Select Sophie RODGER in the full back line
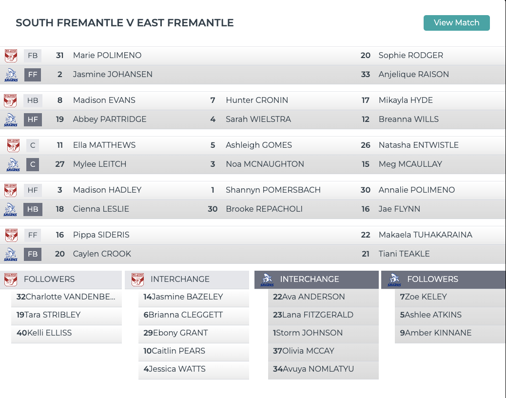The image size is (506, 398). coord(410,56)
